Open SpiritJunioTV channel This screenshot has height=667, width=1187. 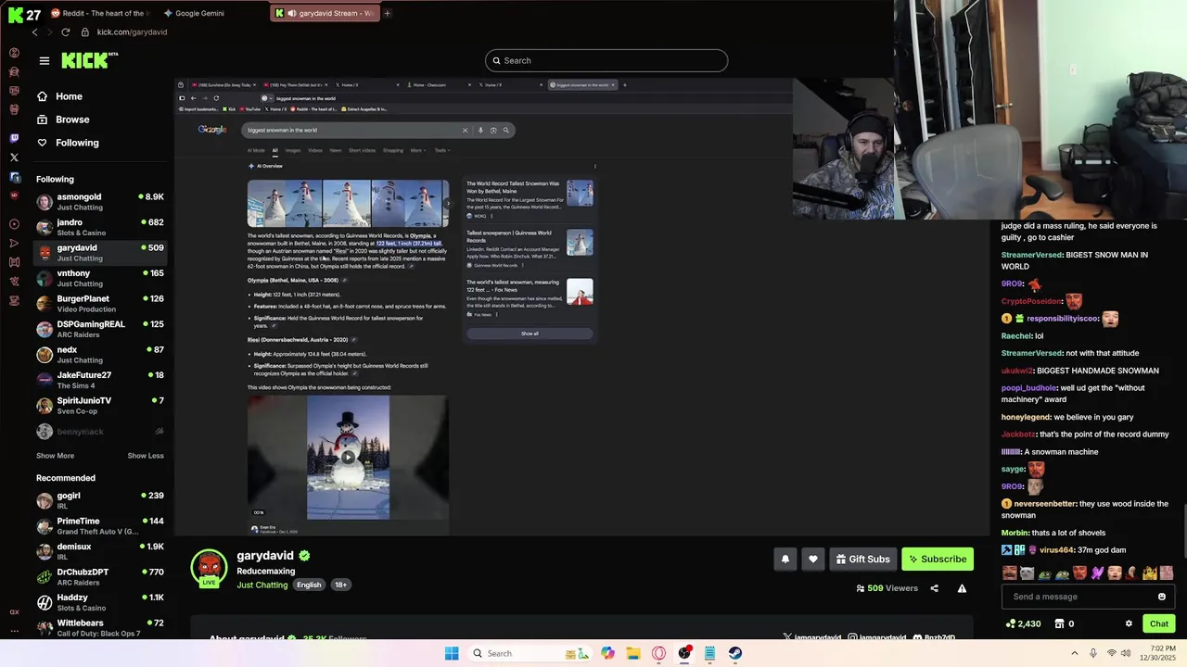[x=100, y=406]
